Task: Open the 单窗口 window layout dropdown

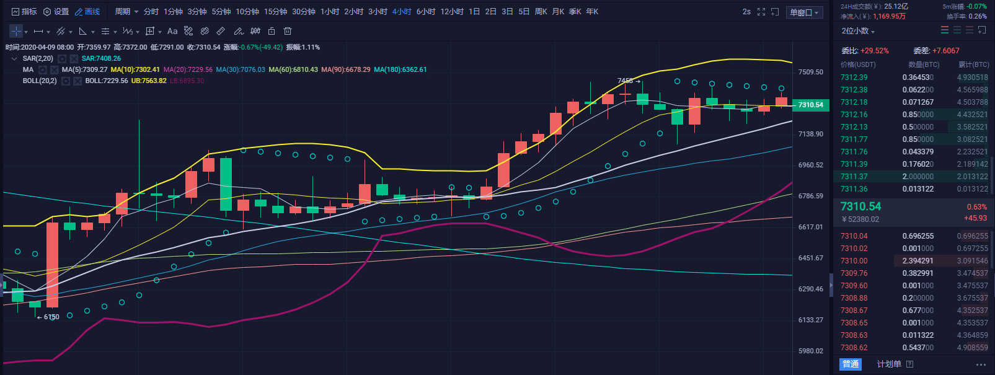Action: pyautogui.click(x=804, y=12)
